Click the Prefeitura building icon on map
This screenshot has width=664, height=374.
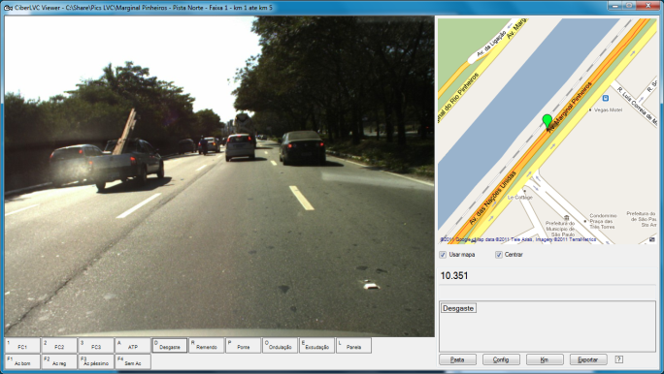point(566,218)
